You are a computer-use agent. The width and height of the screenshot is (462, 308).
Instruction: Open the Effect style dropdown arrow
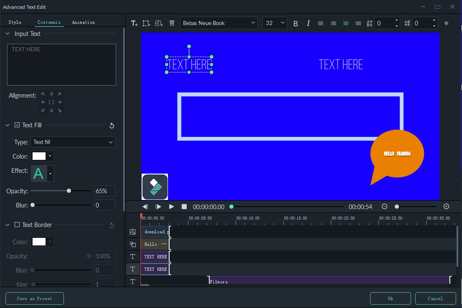pos(51,174)
